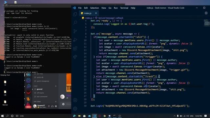Select the red bat-wing server icon in Discord
Viewport: 210px width, 118px height.
[29, 92]
